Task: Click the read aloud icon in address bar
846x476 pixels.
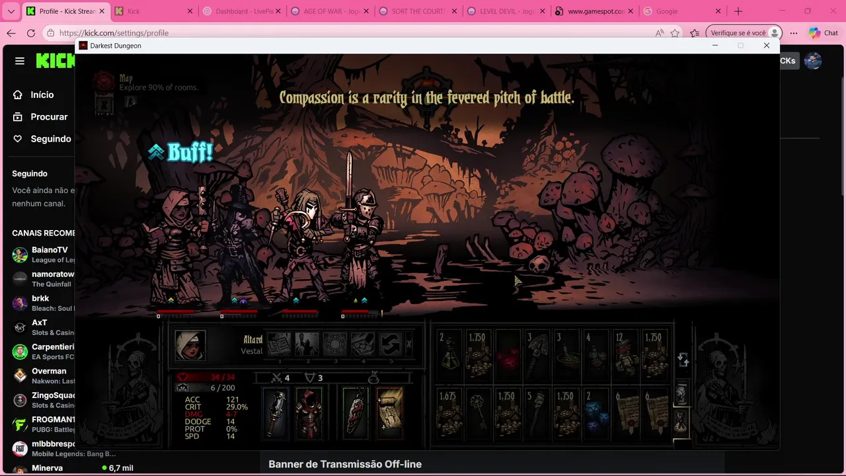Action: coord(660,33)
